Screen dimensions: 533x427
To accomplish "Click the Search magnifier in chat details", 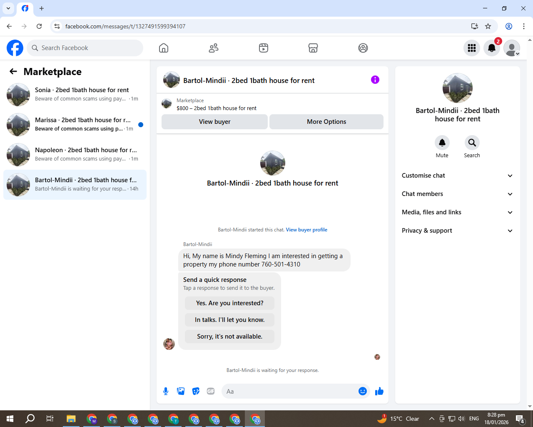I will tap(472, 143).
